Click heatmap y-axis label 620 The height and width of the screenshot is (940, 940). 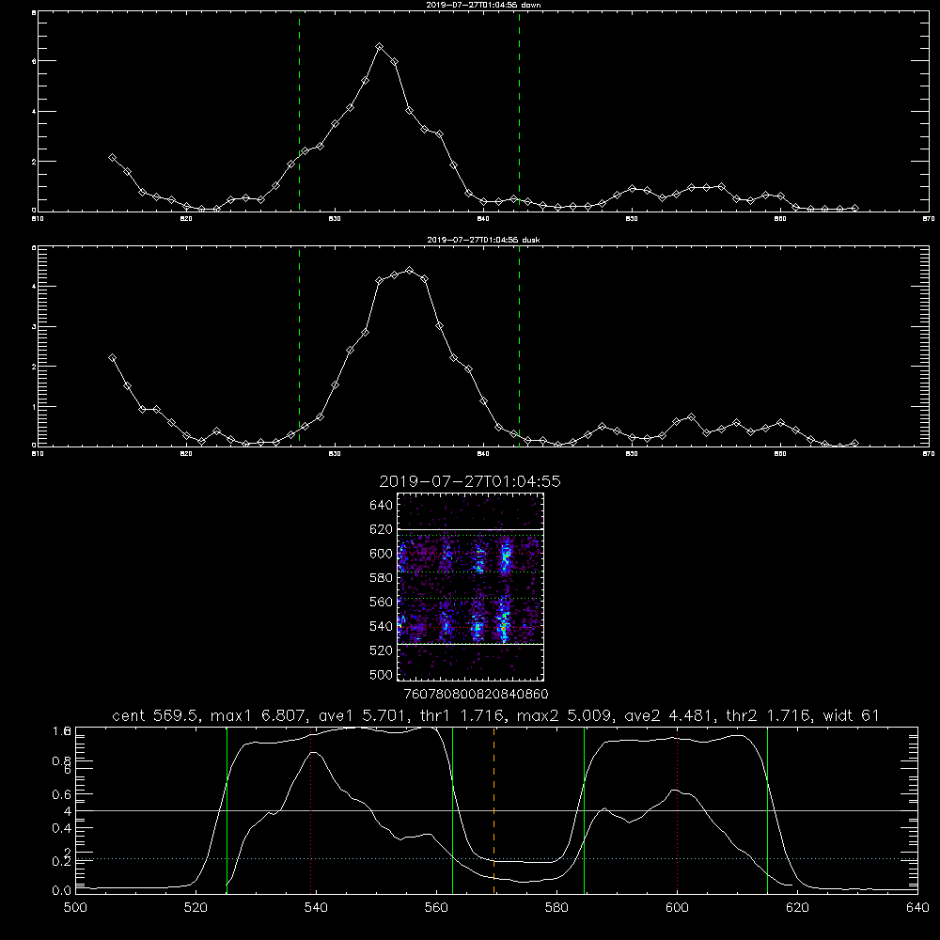381,529
